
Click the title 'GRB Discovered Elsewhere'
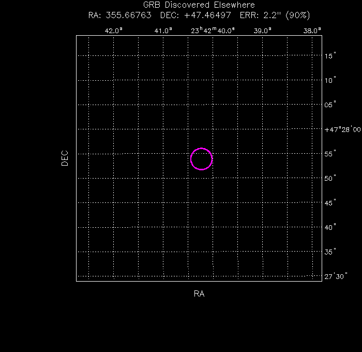pyautogui.click(x=199, y=5)
